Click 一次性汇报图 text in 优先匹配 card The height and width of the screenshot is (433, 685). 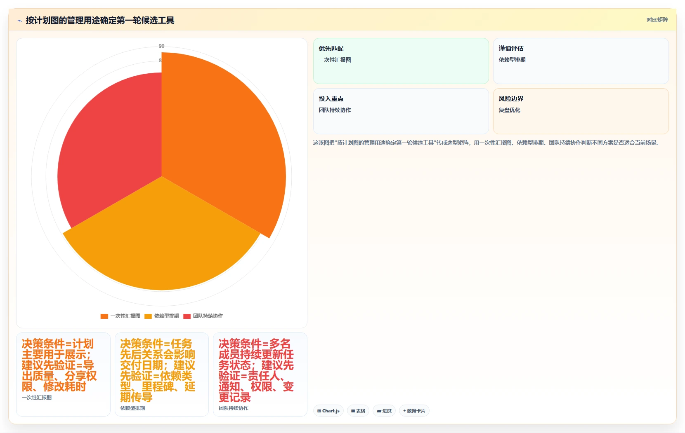coord(335,60)
